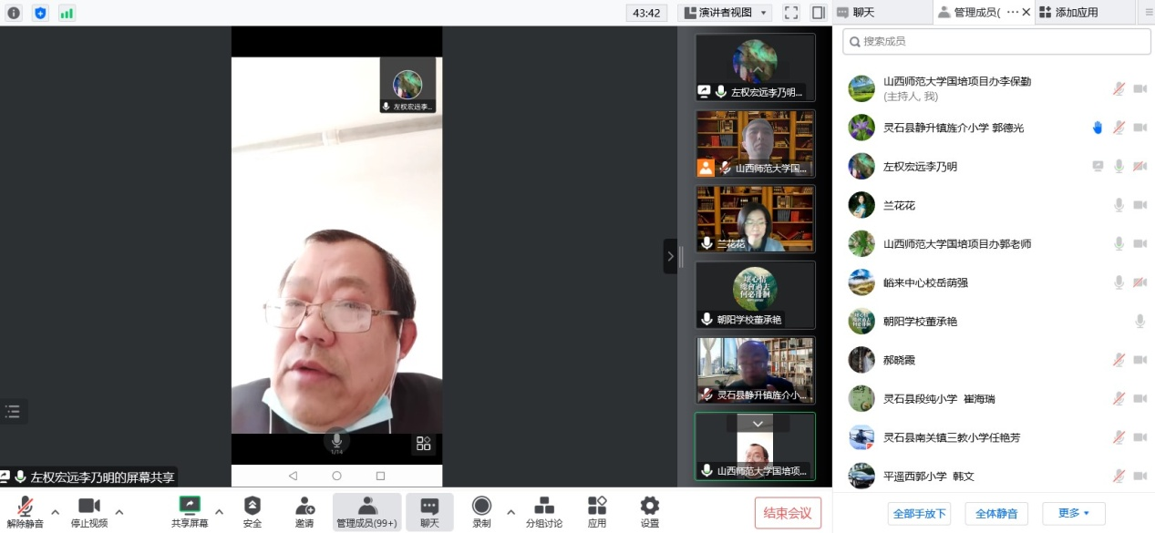Image resolution: width=1155 pixels, height=533 pixels.
Task: Click camera icon for 平遥西郭小学 韩文
Action: tap(1140, 476)
